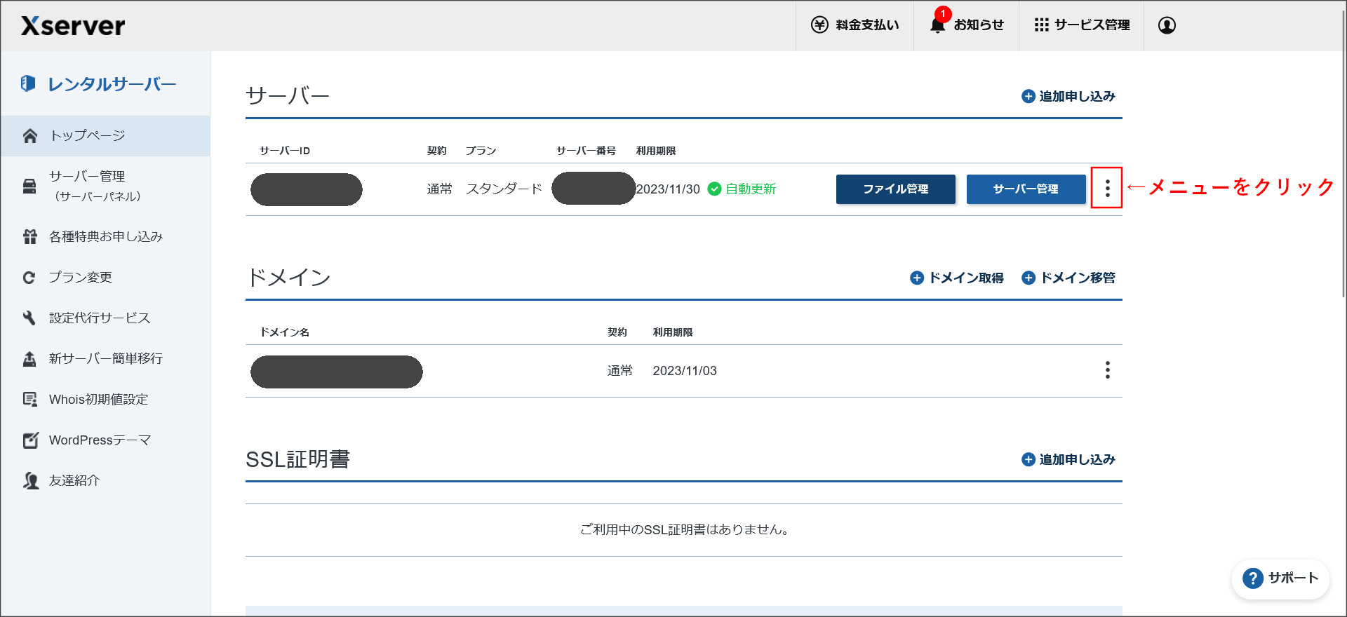Open 友達紹介 in sidebar

(x=105, y=481)
